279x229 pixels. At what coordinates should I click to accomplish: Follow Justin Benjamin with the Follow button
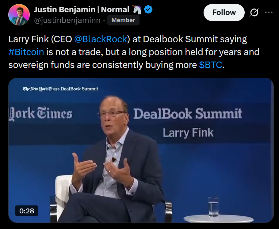coord(224,13)
